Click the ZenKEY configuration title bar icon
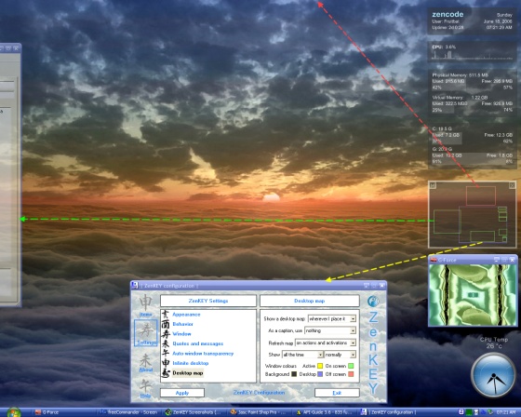Screen dimensions: 521x417 point(135,286)
